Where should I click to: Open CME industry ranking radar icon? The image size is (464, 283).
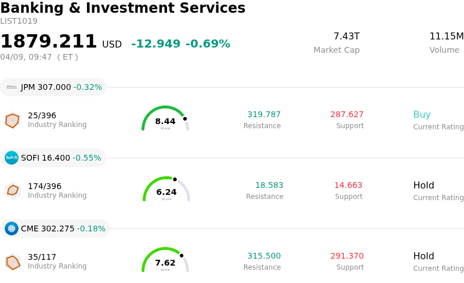(12, 262)
